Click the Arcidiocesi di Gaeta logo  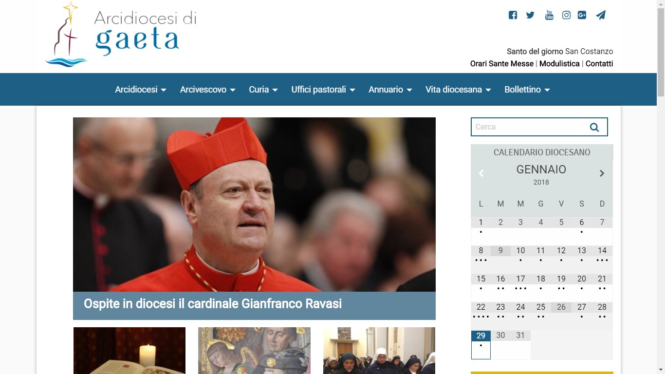point(121,34)
